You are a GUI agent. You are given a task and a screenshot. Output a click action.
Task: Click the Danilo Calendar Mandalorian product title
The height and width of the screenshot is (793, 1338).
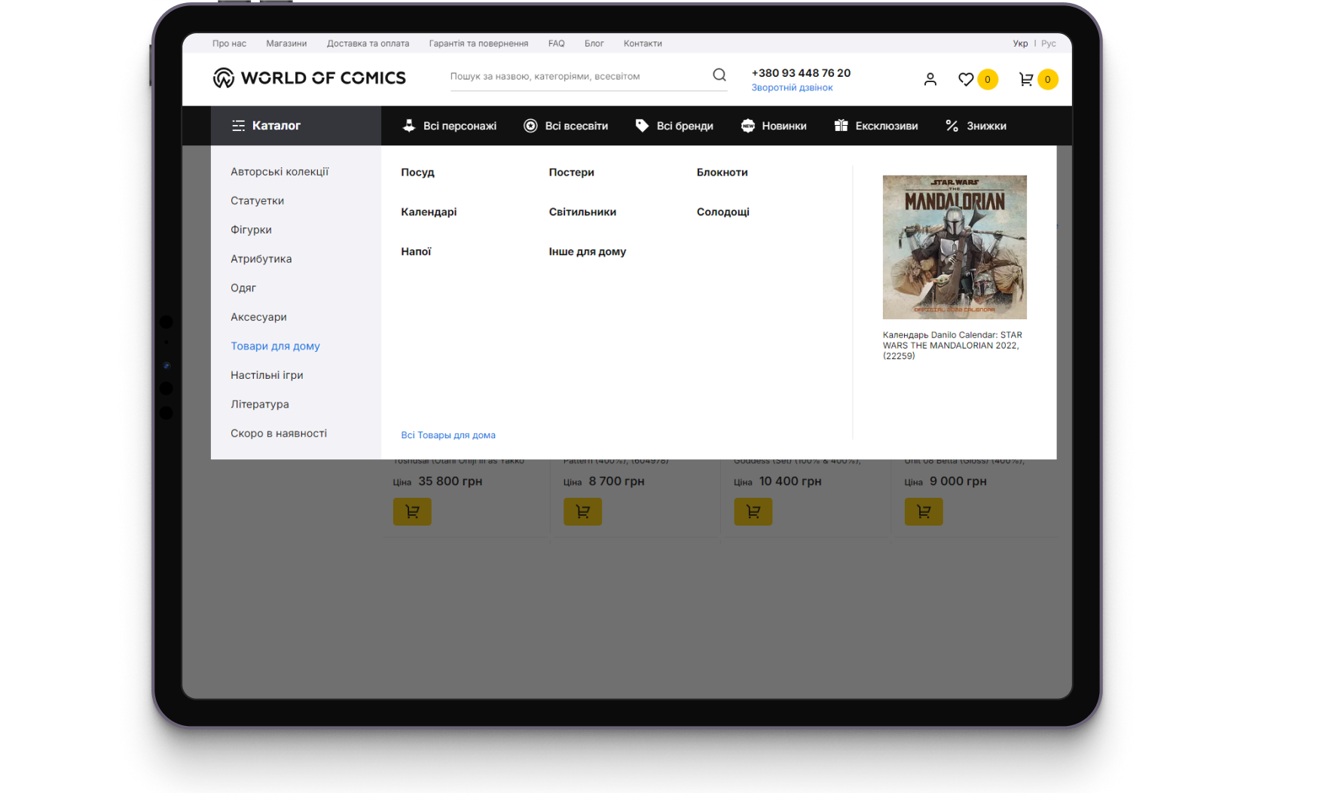[953, 346]
